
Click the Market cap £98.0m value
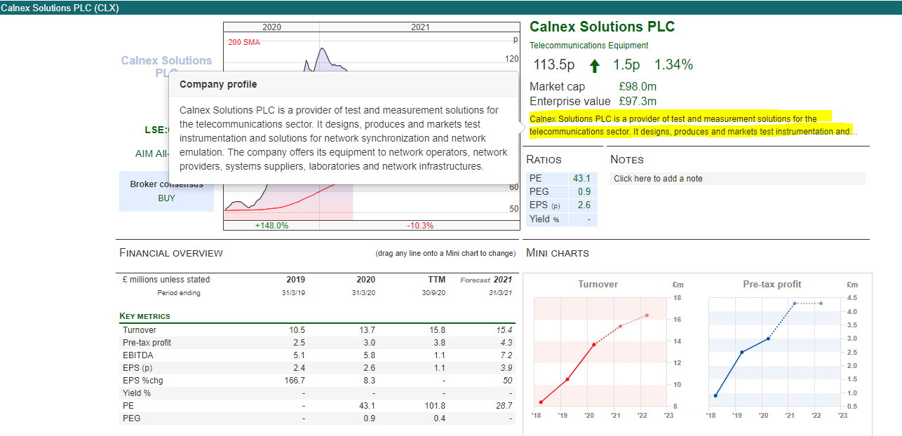pos(638,87)
